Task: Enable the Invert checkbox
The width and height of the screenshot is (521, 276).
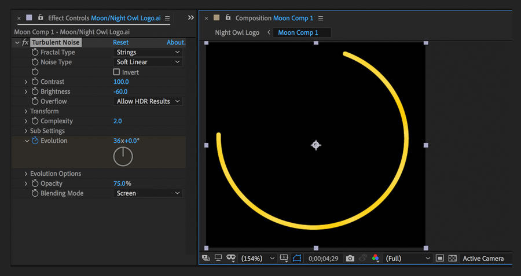Action: tap(116, 72)
